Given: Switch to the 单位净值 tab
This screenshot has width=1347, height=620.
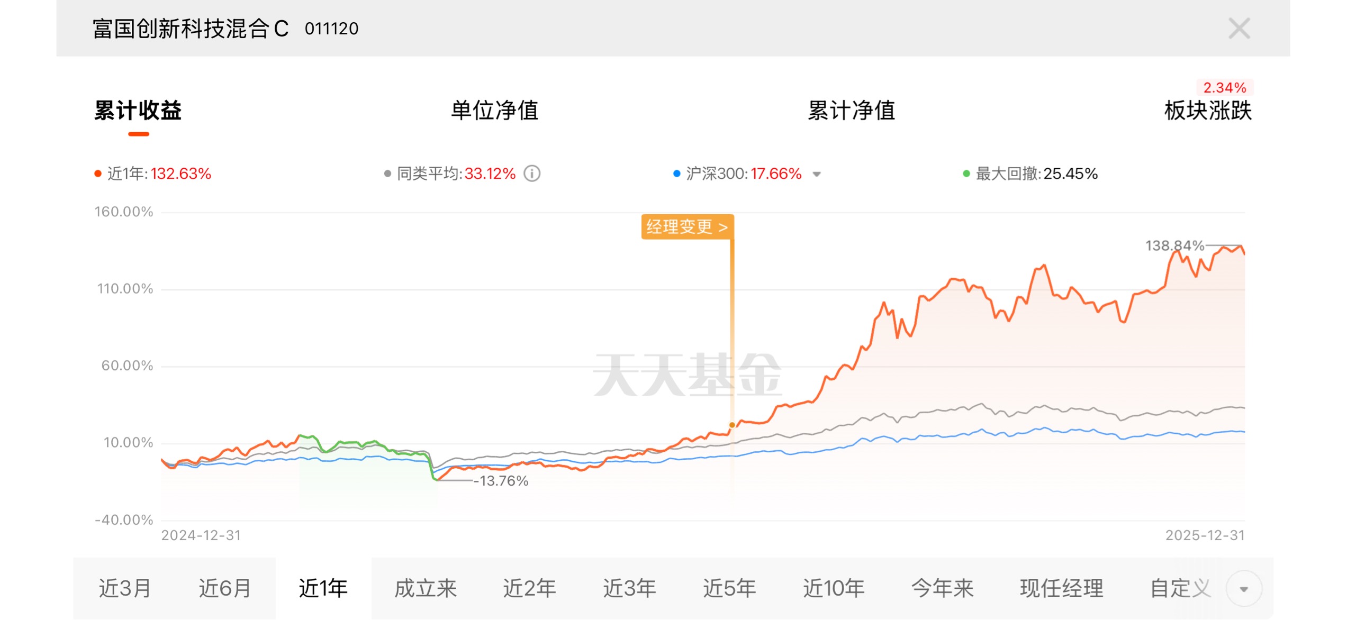Looking at the screenshot, I should 494,111.
